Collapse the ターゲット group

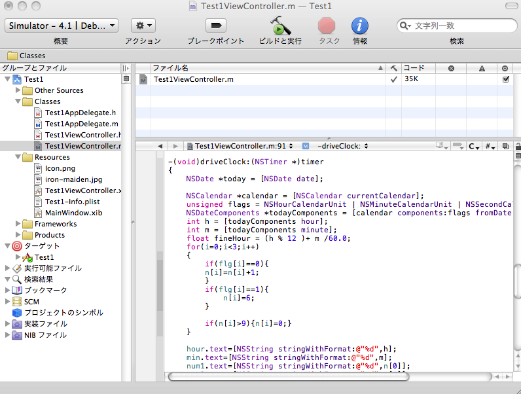(7, 246)
